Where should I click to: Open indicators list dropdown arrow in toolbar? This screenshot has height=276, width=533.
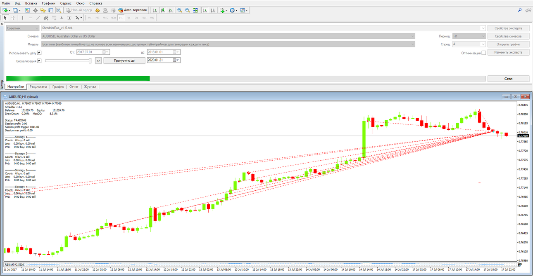226,10
